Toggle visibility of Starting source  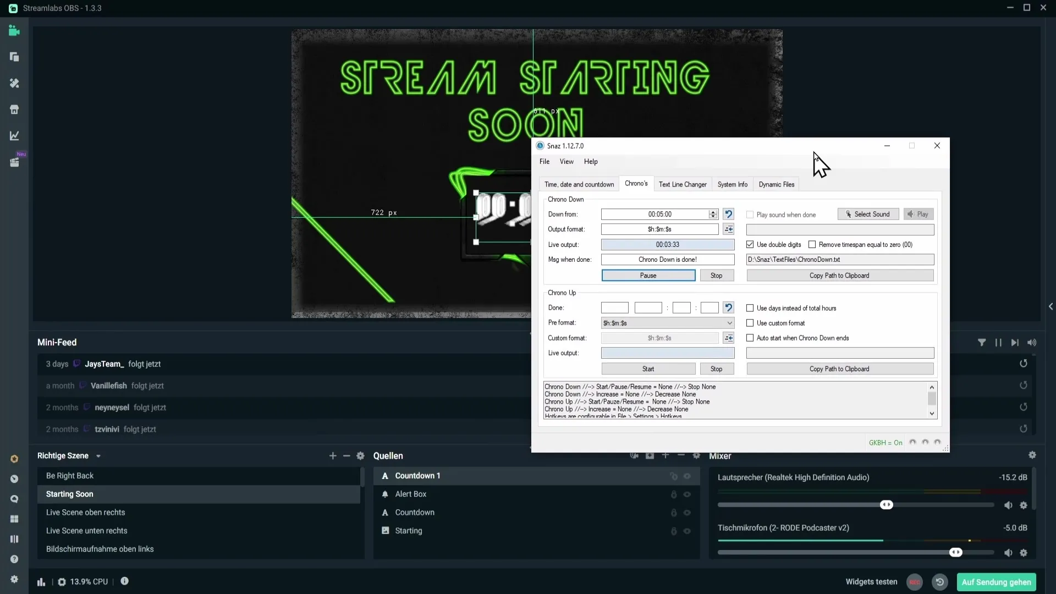tap(687, 531)
